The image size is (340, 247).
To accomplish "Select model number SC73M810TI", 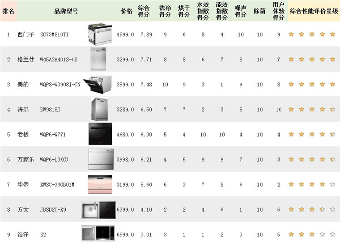I will click(x=54, y=34).
